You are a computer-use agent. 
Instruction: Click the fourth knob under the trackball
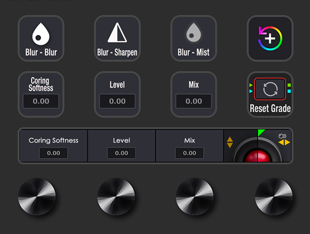[x=274, y=196]
